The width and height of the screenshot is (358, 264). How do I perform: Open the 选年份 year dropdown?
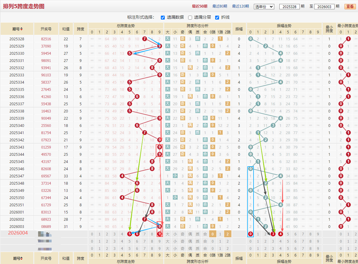coord(264,7)
